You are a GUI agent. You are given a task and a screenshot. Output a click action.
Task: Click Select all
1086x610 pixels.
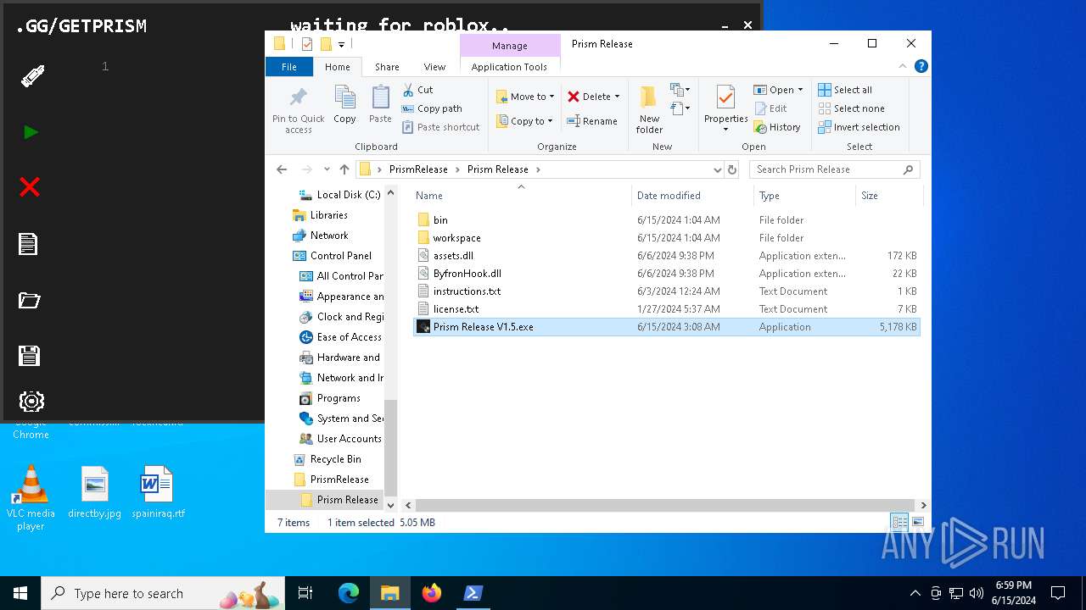pyautogui.click(x=845, y=90)
